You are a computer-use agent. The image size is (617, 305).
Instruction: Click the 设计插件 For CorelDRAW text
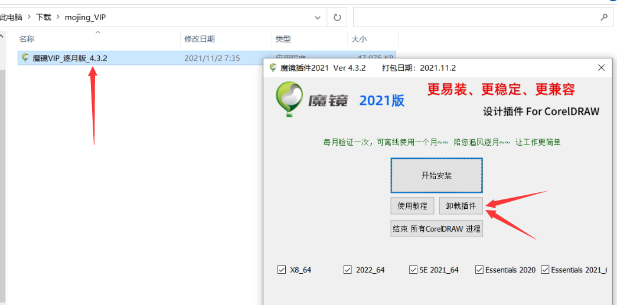tap(541, 111)
